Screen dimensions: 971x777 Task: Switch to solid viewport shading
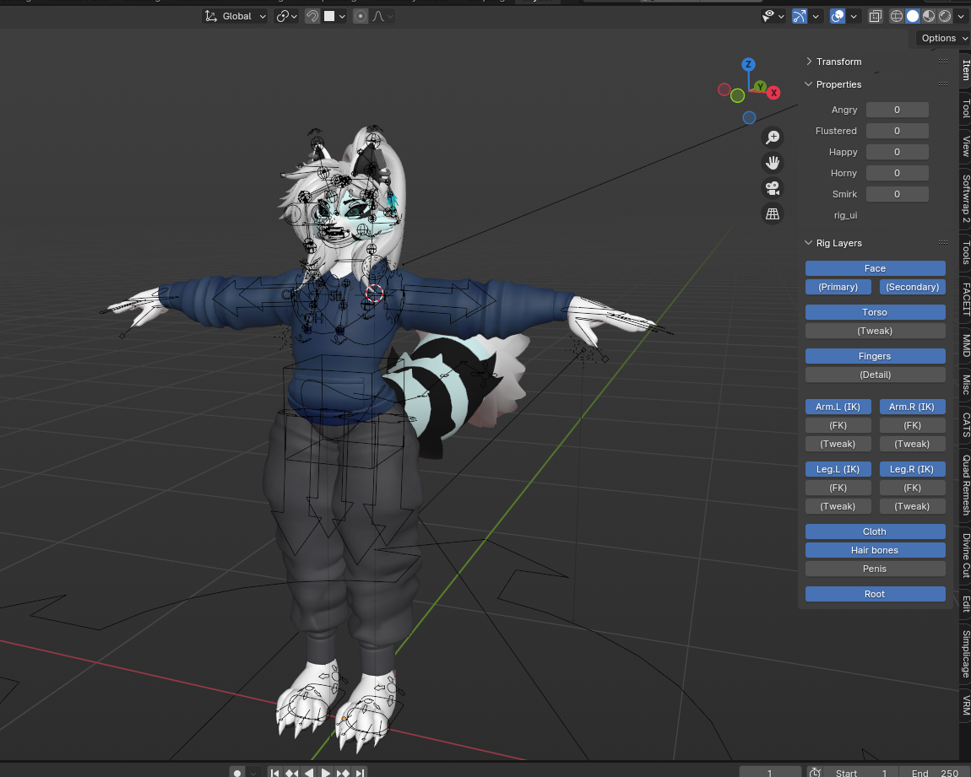[912, 16]
